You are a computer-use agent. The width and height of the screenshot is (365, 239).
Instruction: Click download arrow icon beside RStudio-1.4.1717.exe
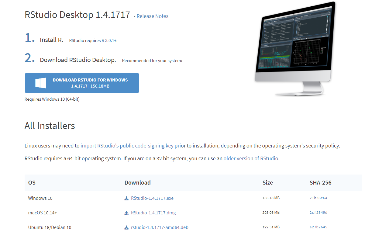click(126, 198)
